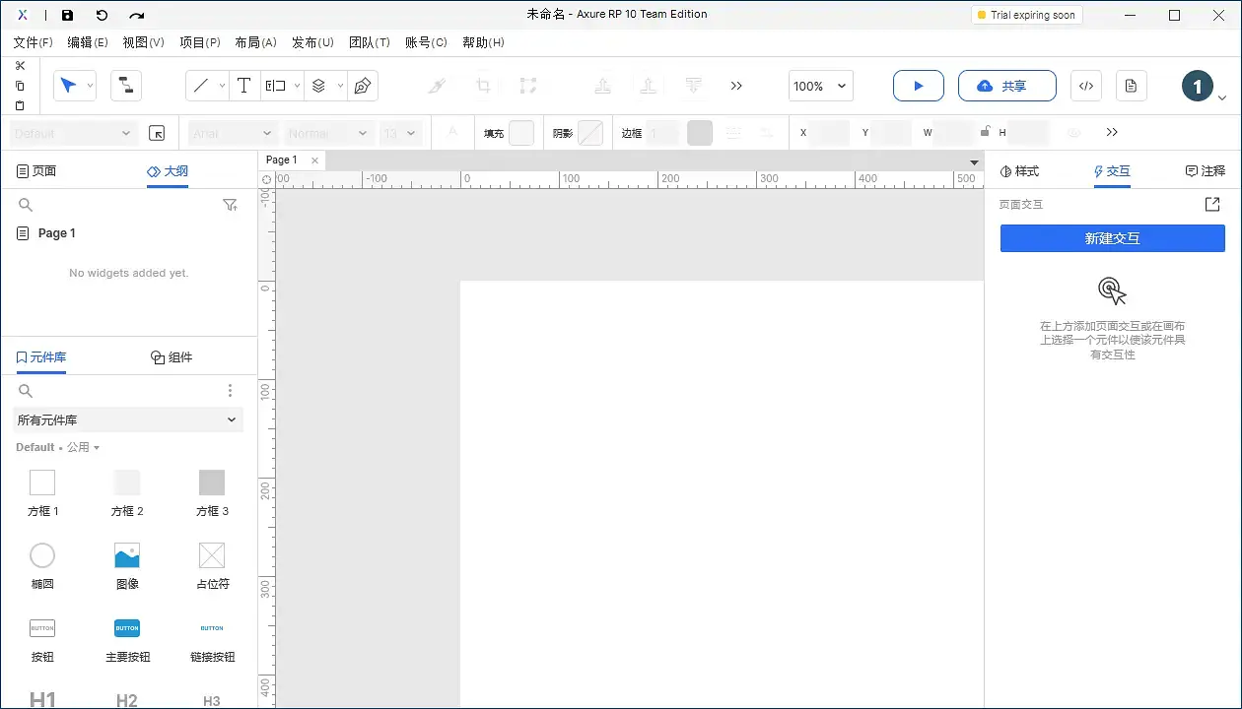Image resolution: width=1242 pixels, height=709 pixels.
Task: Switch to the 组件 tab in the library panel
Action: (172, 356)
